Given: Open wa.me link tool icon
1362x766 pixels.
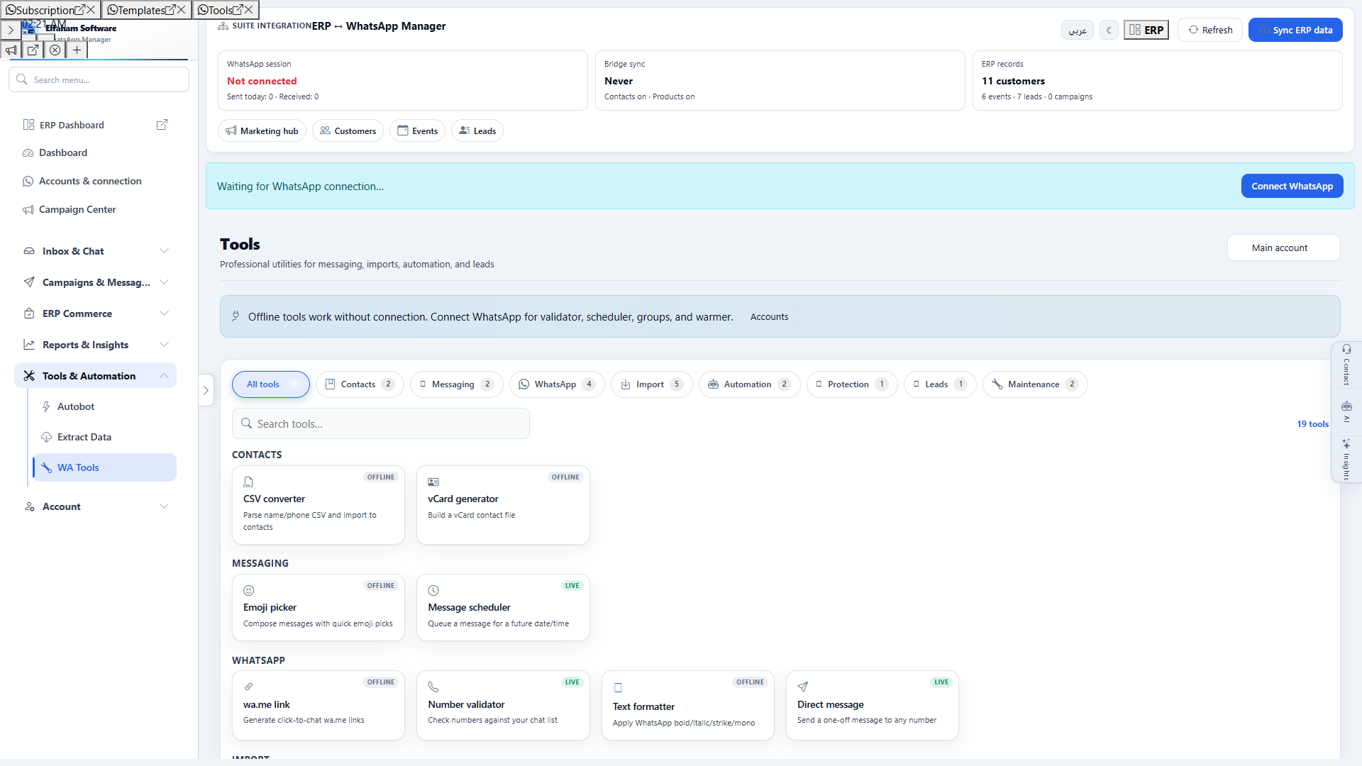Looking at the screenshot, I should point(249,687).
